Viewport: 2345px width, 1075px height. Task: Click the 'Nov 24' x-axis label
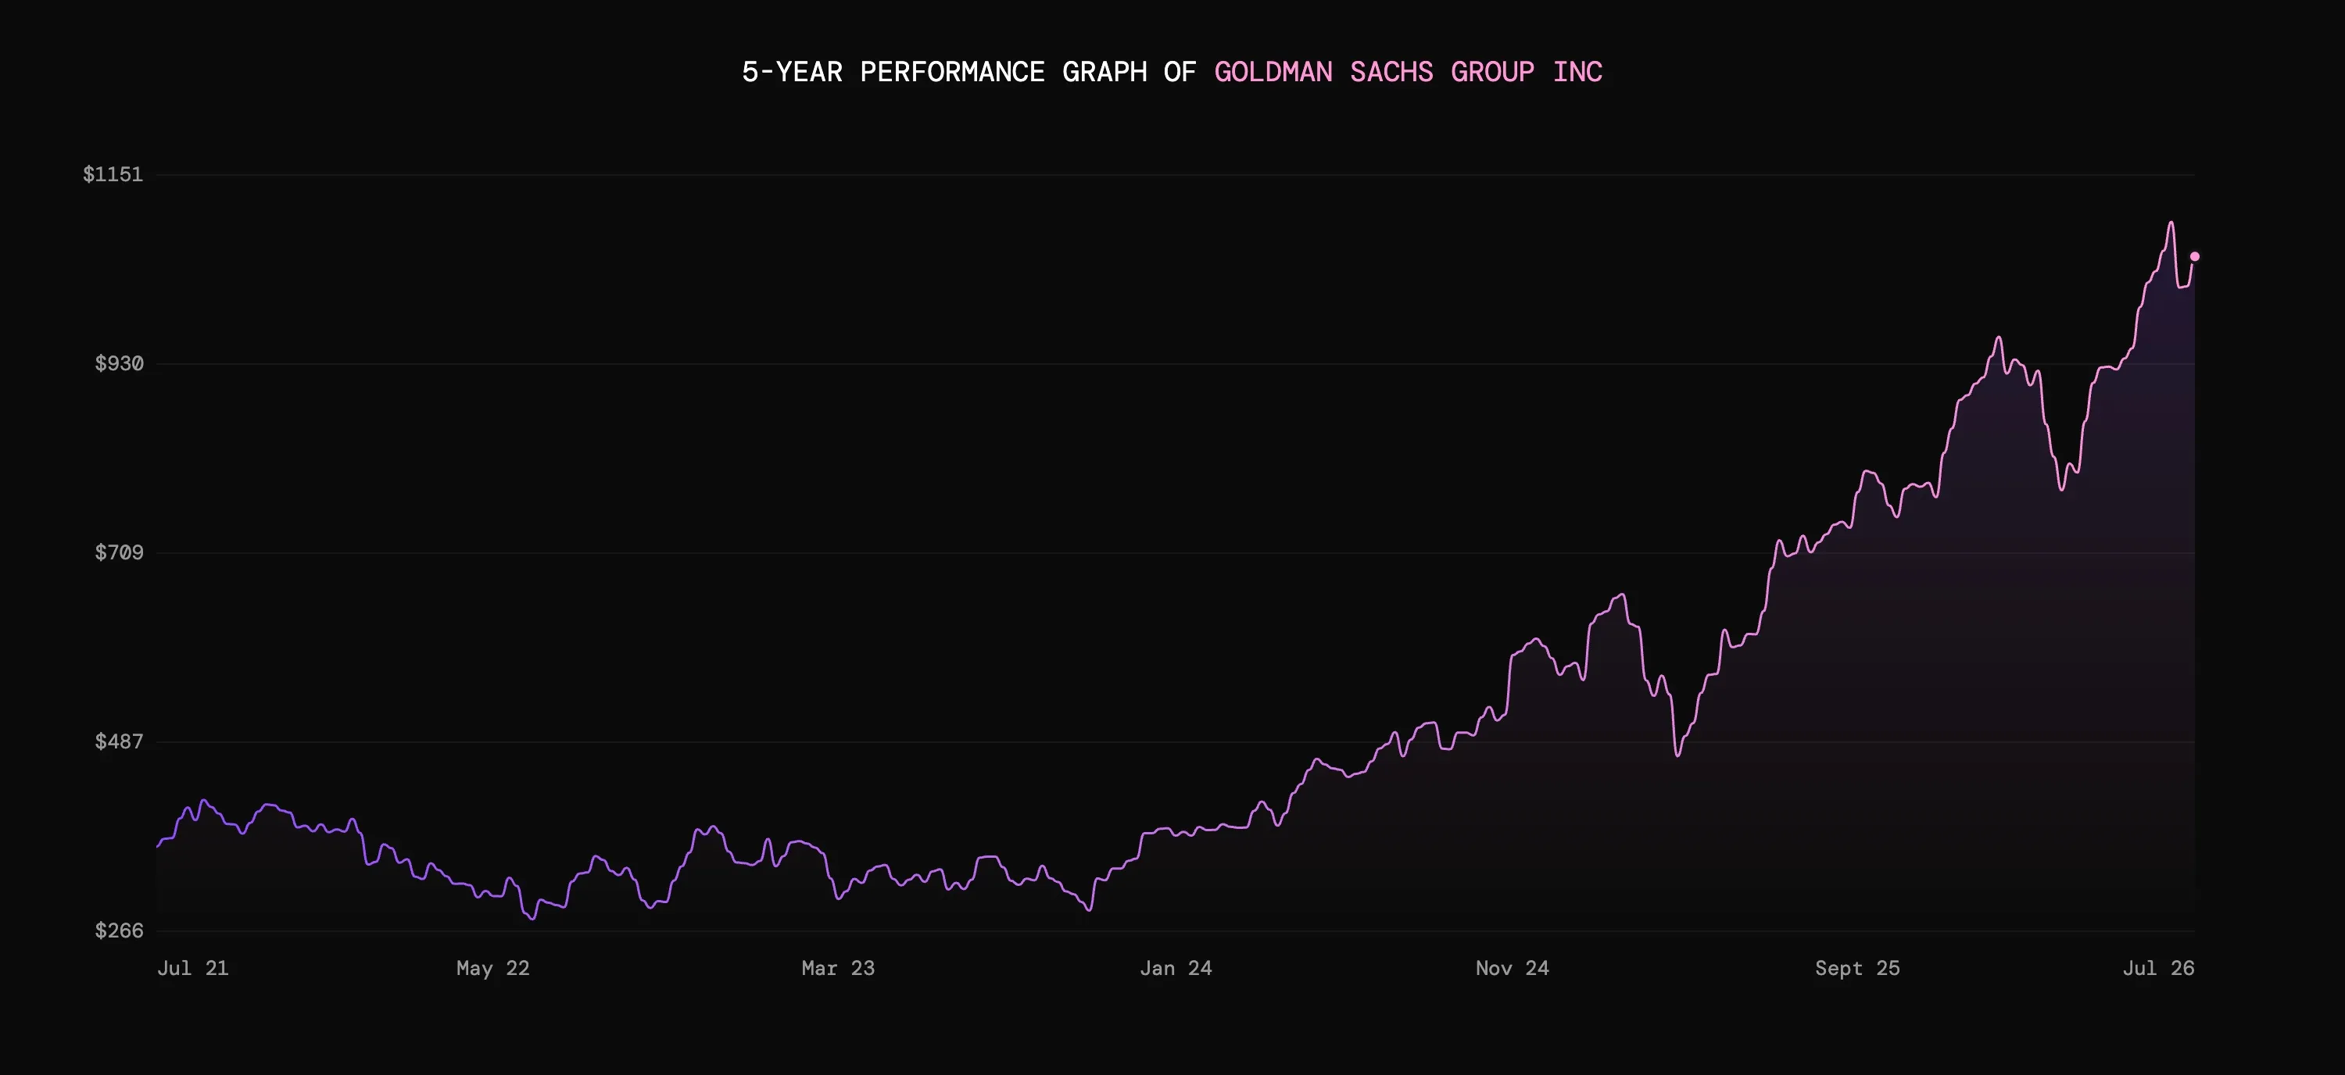tap(1512, 968)
